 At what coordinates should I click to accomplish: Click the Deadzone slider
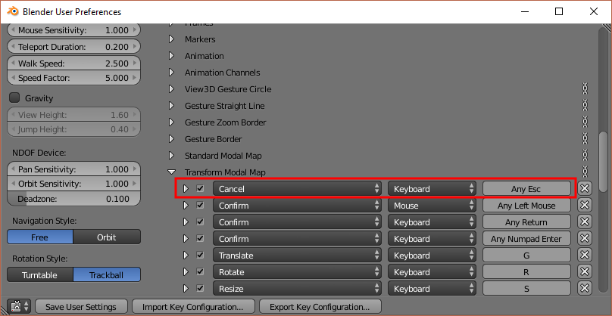[73, 199]
